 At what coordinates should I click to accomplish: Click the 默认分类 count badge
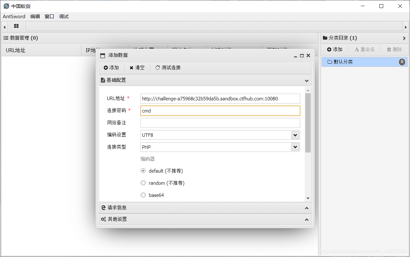402,62
